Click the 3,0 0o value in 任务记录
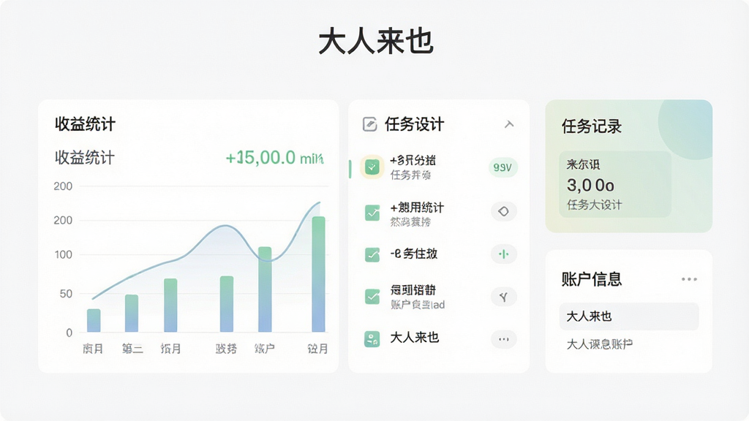 590,185
